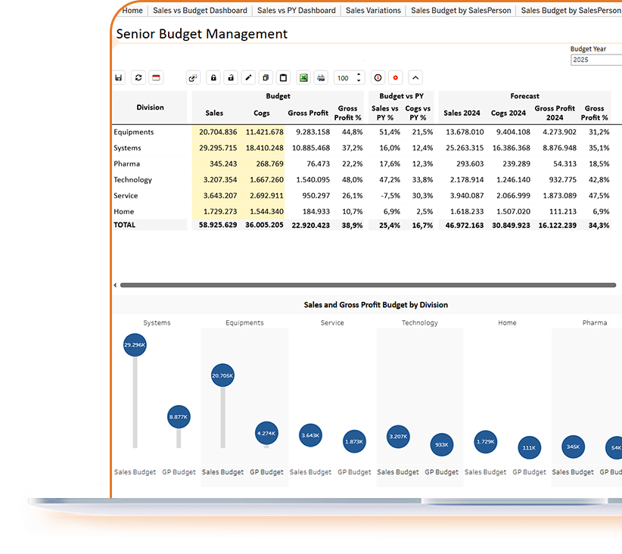Click the Save icon in the toolbar
The height and width of the screenshot is (554, 622).
point(119,77)
